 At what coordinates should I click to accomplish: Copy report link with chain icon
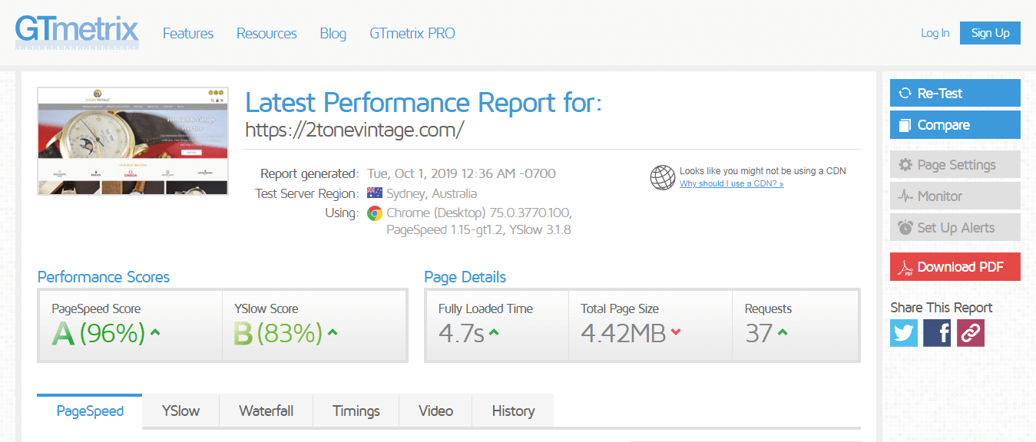971,333
